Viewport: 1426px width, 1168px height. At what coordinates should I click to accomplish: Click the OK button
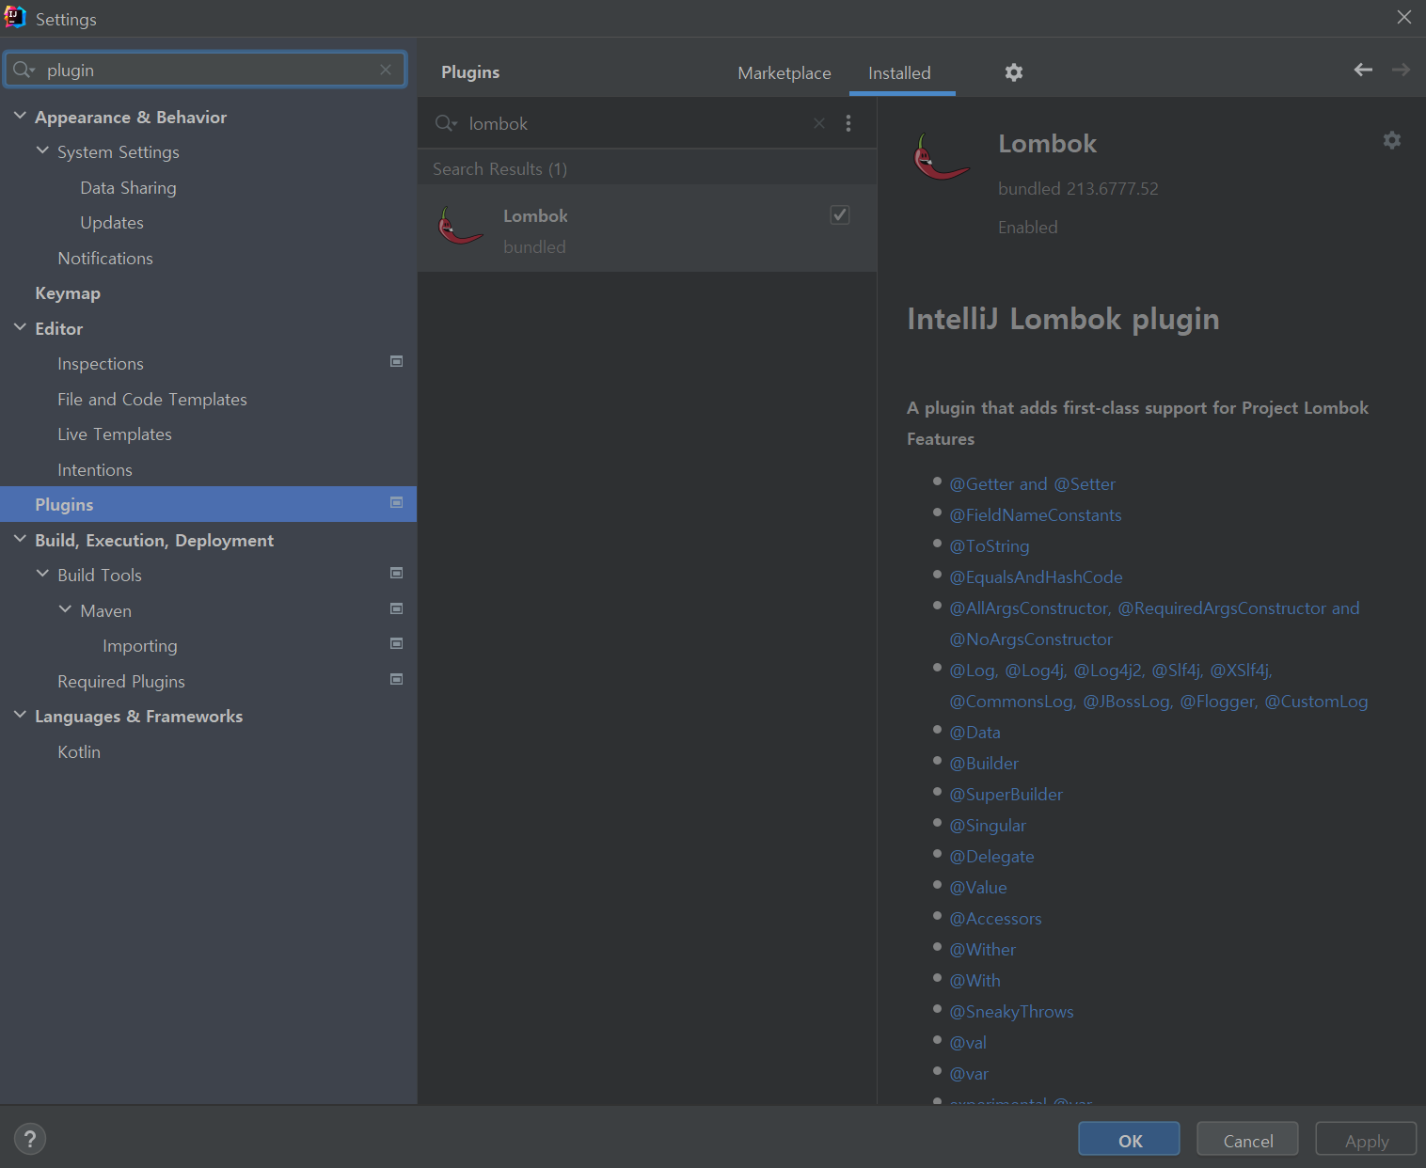point(1129,1140)
